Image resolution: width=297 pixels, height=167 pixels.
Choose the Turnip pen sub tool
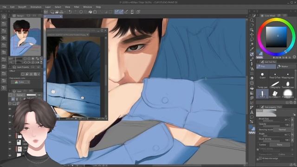(x=262, y=85)
